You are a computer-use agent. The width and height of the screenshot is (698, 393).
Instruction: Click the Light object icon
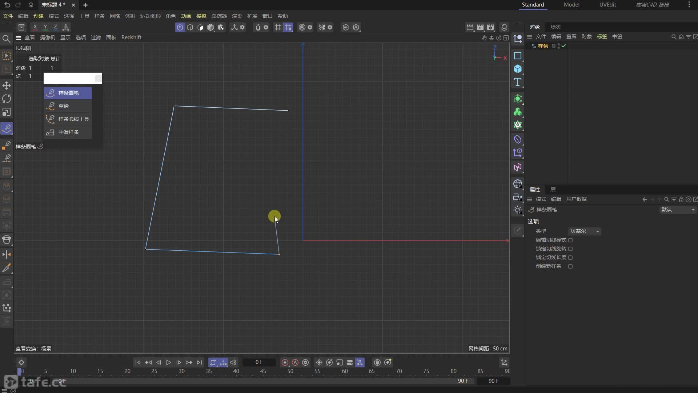518,210
